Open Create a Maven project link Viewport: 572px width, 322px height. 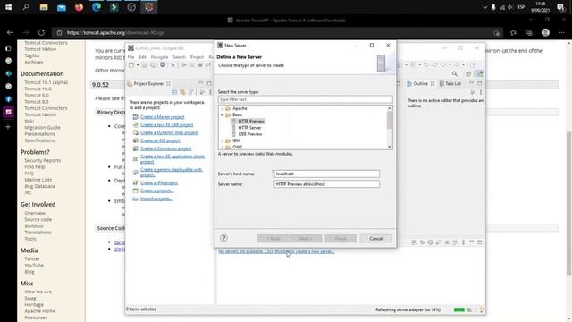coord(163,117)
